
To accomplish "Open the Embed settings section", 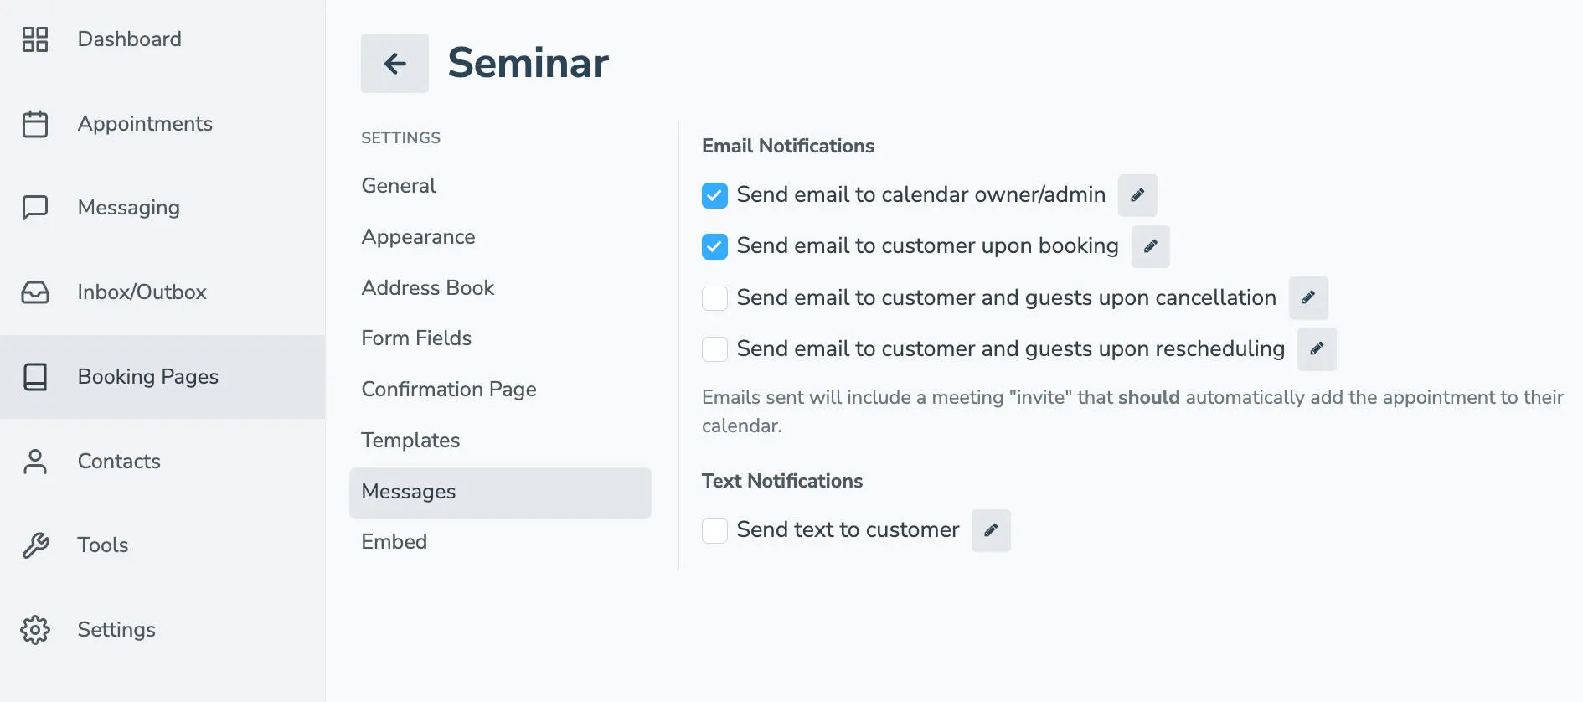I will tap(394, 541).
